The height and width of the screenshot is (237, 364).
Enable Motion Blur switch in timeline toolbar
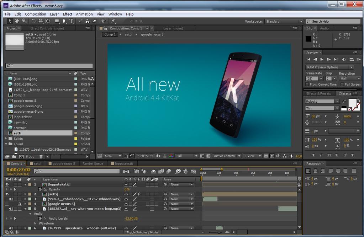pos(169,171)
